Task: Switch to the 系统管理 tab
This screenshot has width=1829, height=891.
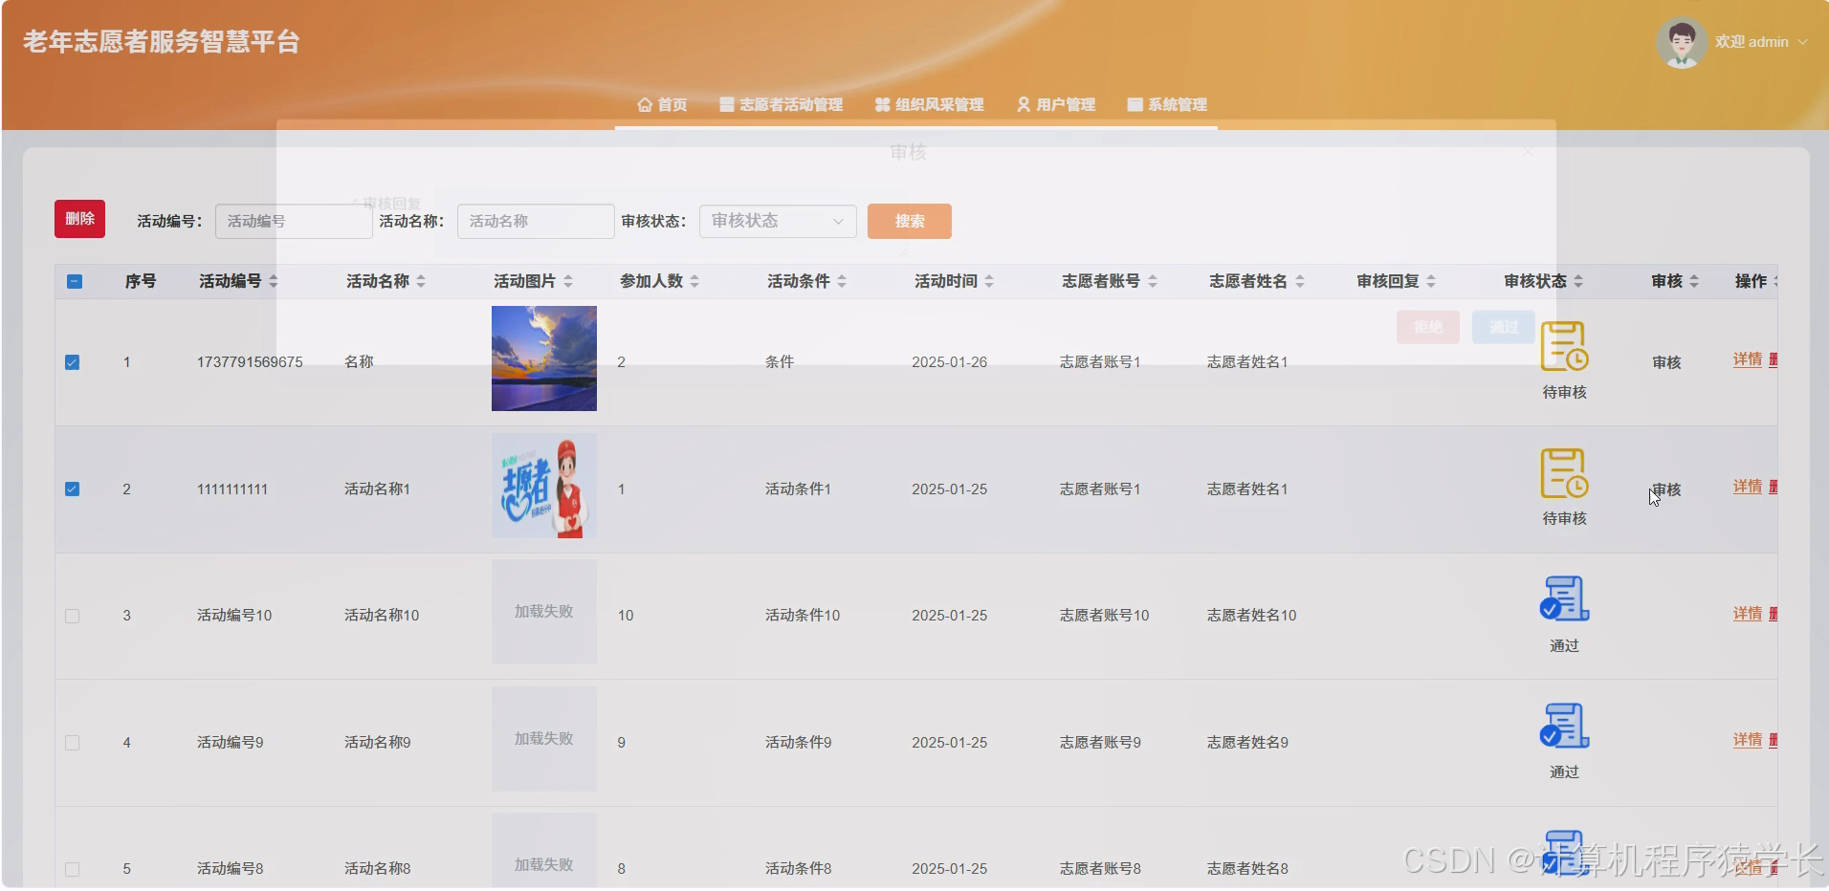Action: [1166, 105]
